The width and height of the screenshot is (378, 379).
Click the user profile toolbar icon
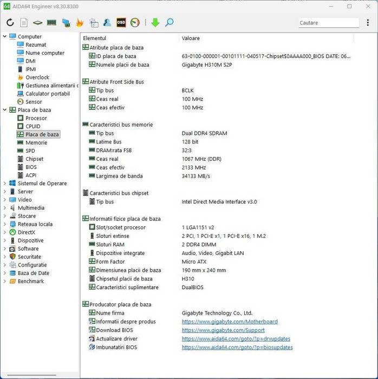[x=107, y=23]
